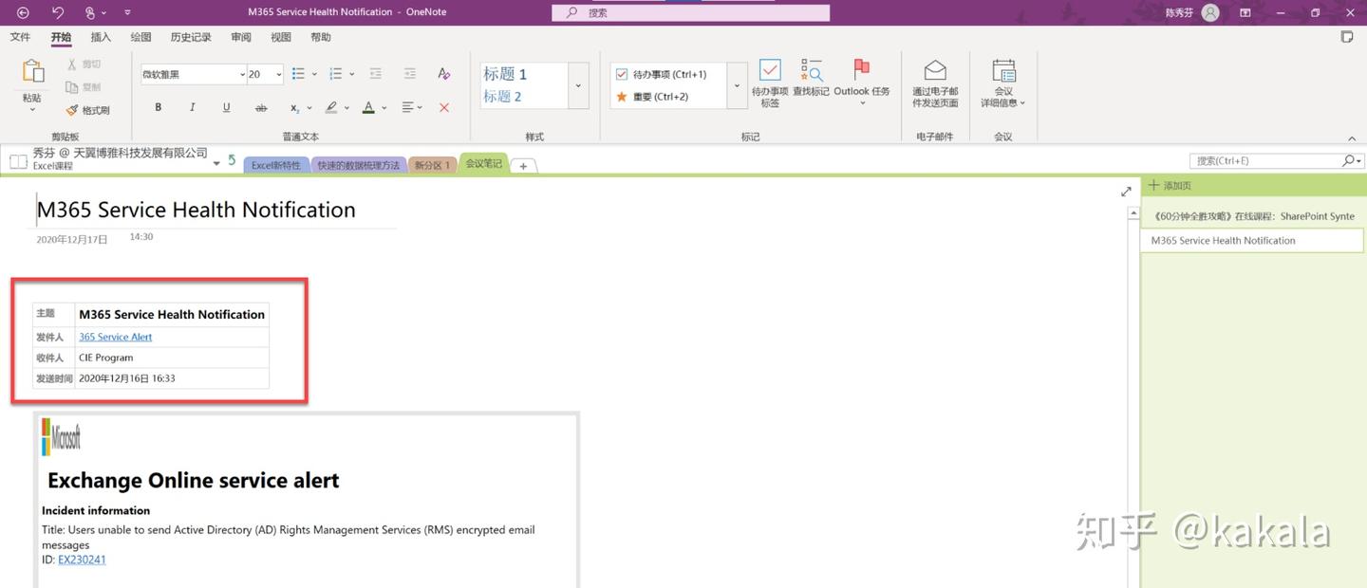Open the bullet style dropdown arrow
Image resolution: width=1367 pixels, height=588 pixels.
pyautogui.click(x=312, y=74)
